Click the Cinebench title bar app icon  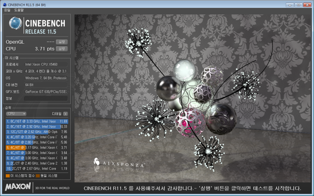click(x=5, y=5)
